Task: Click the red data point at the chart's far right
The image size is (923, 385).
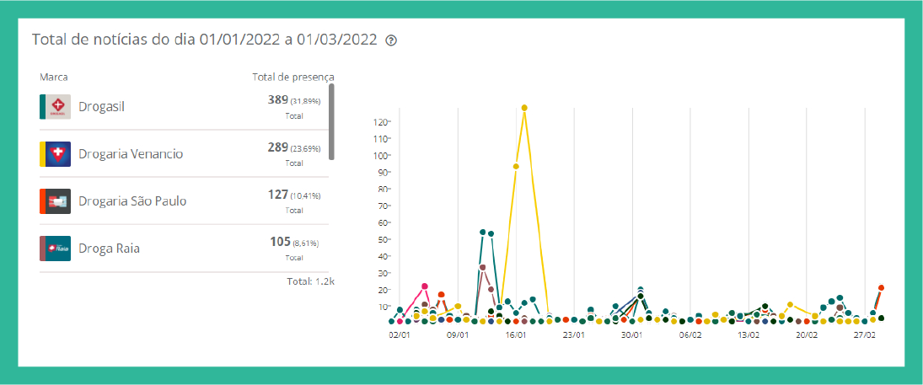Action: [x=881, y=288]
